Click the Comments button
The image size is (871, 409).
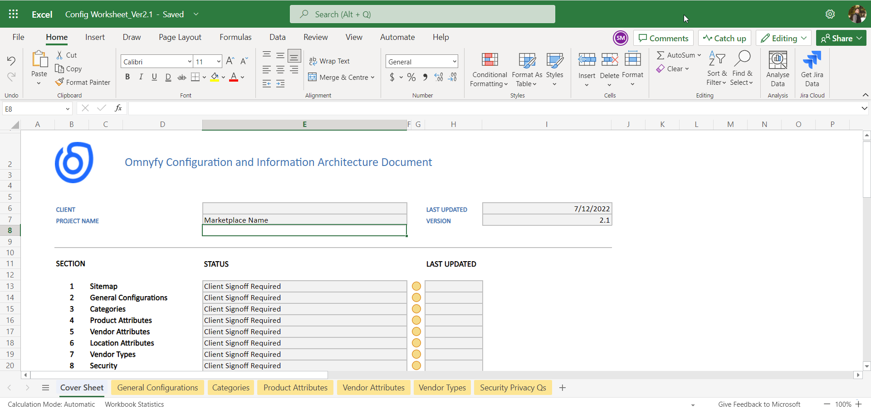(x=663, y=38)
